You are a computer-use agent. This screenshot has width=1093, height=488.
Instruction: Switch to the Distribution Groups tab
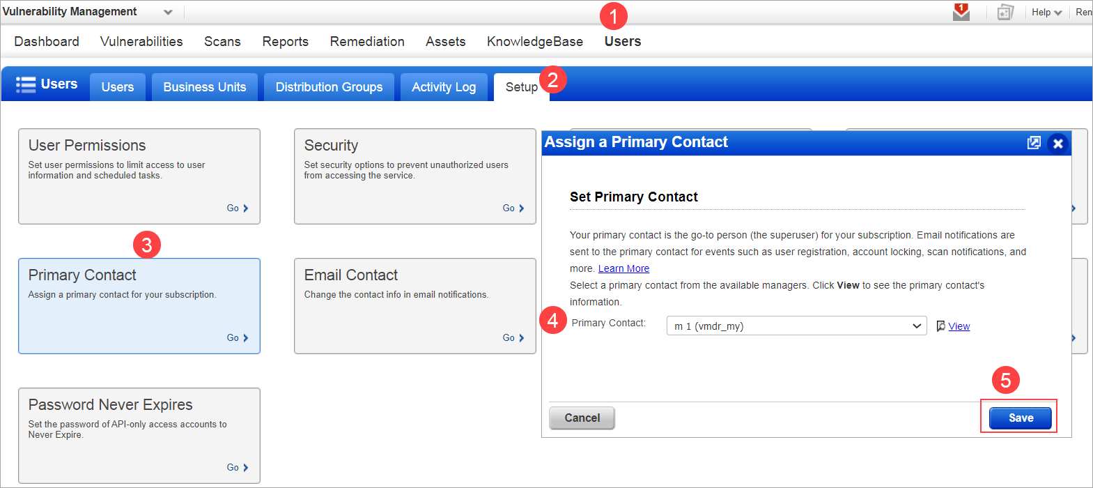(329, 87)
